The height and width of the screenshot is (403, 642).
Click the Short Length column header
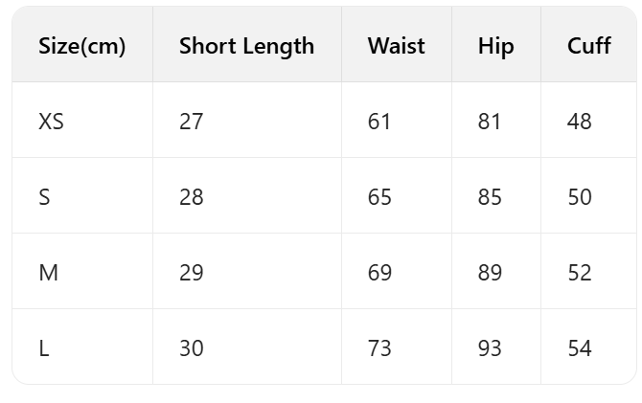coord(246,46)
